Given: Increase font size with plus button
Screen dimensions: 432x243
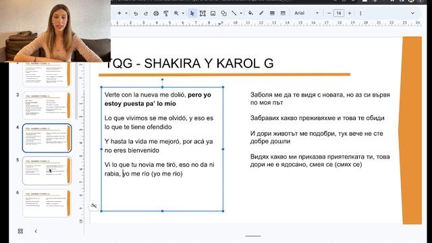Looking at the screenshot, I should coord(350,13).
